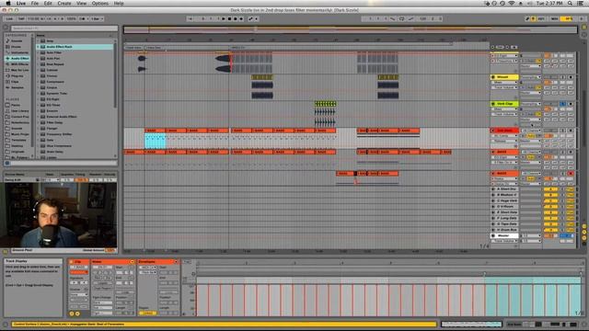This screenshot has height=331, width=589.
Task: Toggle arm on the last BASS track
Action: click(571, 174)
